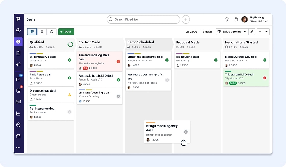Open Insights chart icon in sidebar
The width and height of the screenshot is (286, 167).
pos(18,113)
